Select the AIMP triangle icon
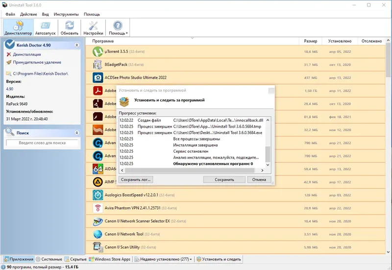 (x=98, y=182)
